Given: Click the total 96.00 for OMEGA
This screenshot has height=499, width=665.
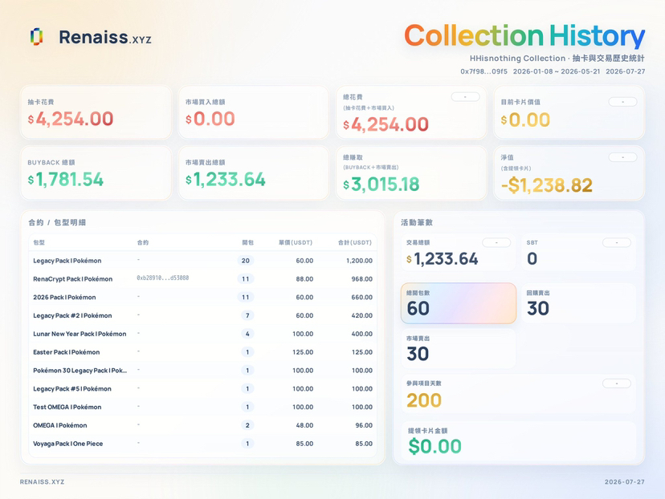Looking at the screenshot, I should (364, 425).
